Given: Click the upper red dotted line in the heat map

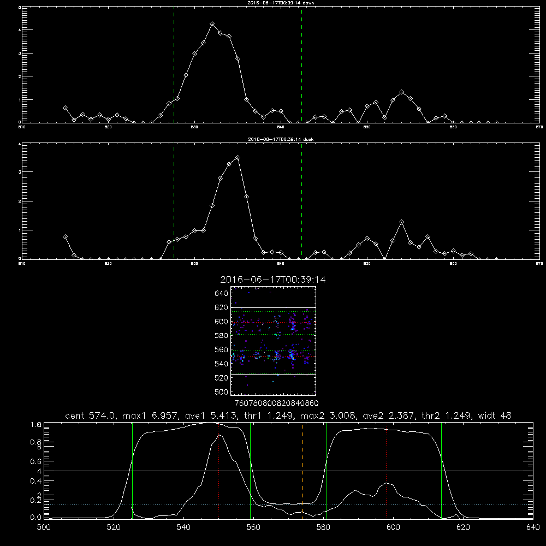Looking at the screenshot, I should pos(273,323).
